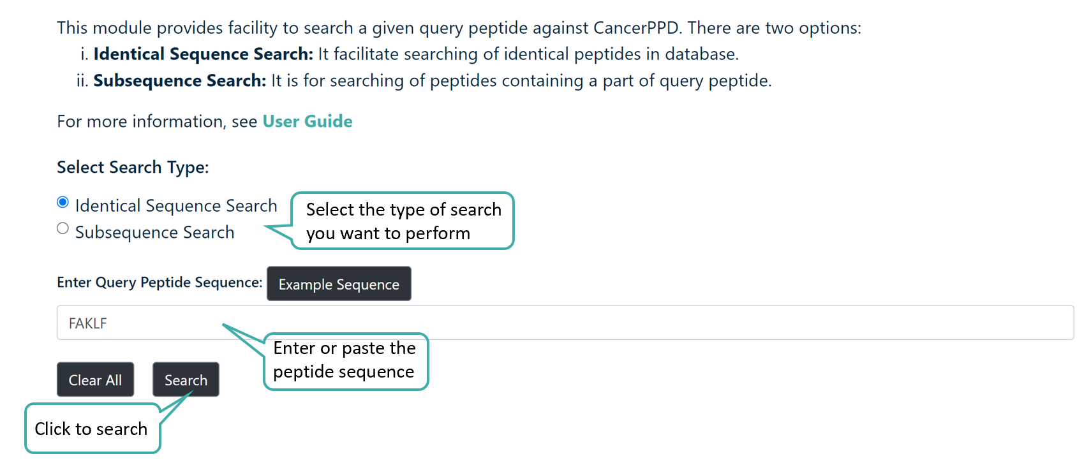Viewport: 1091px width, 463px height.
Task: Click the 'Enter or paste the peptide sequence' callout
Action: tap(345, 360)
